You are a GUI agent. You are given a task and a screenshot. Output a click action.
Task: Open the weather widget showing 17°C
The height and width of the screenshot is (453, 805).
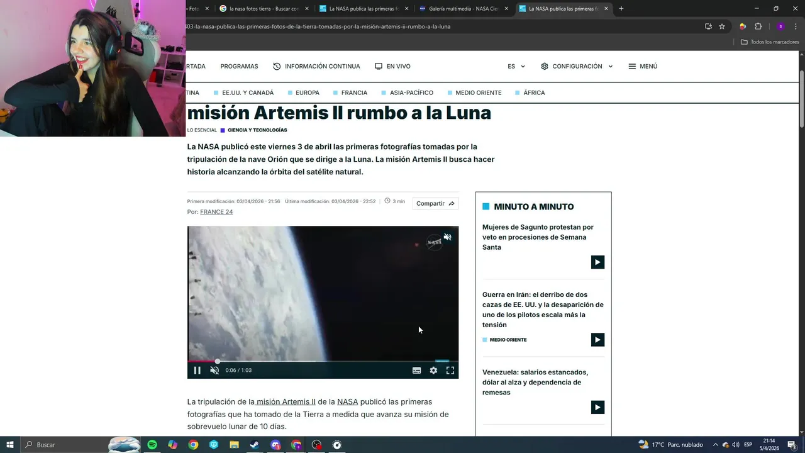(x=670, y=445)
